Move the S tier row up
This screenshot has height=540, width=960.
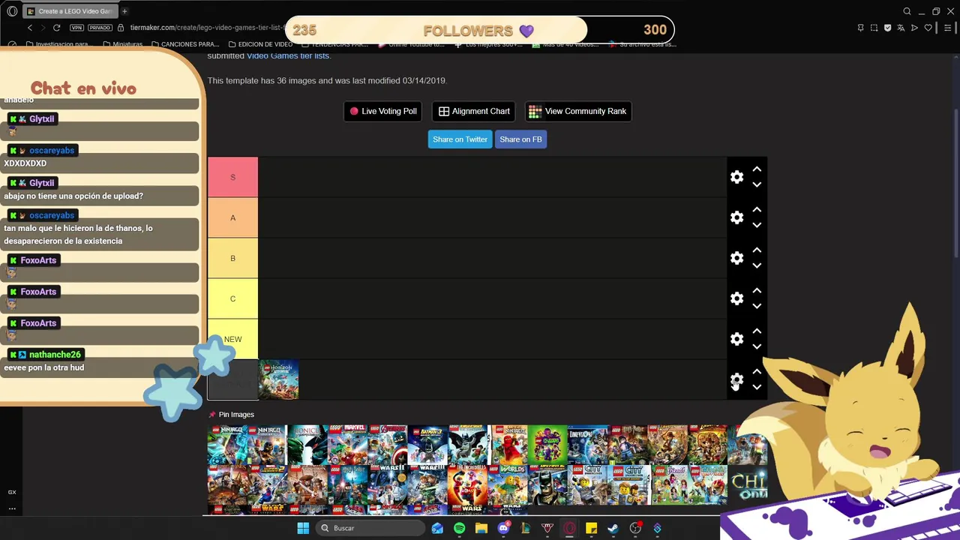click(x=757, y=169)
